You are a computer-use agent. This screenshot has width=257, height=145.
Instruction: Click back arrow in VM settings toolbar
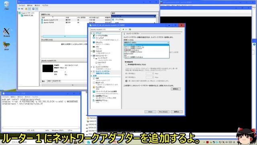click(x=123, y=29)
